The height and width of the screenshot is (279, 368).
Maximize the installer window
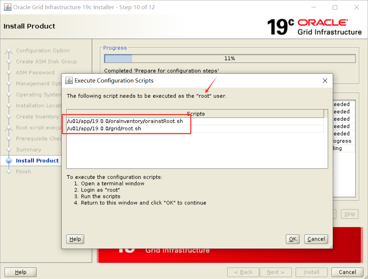[x=335, y=7]
